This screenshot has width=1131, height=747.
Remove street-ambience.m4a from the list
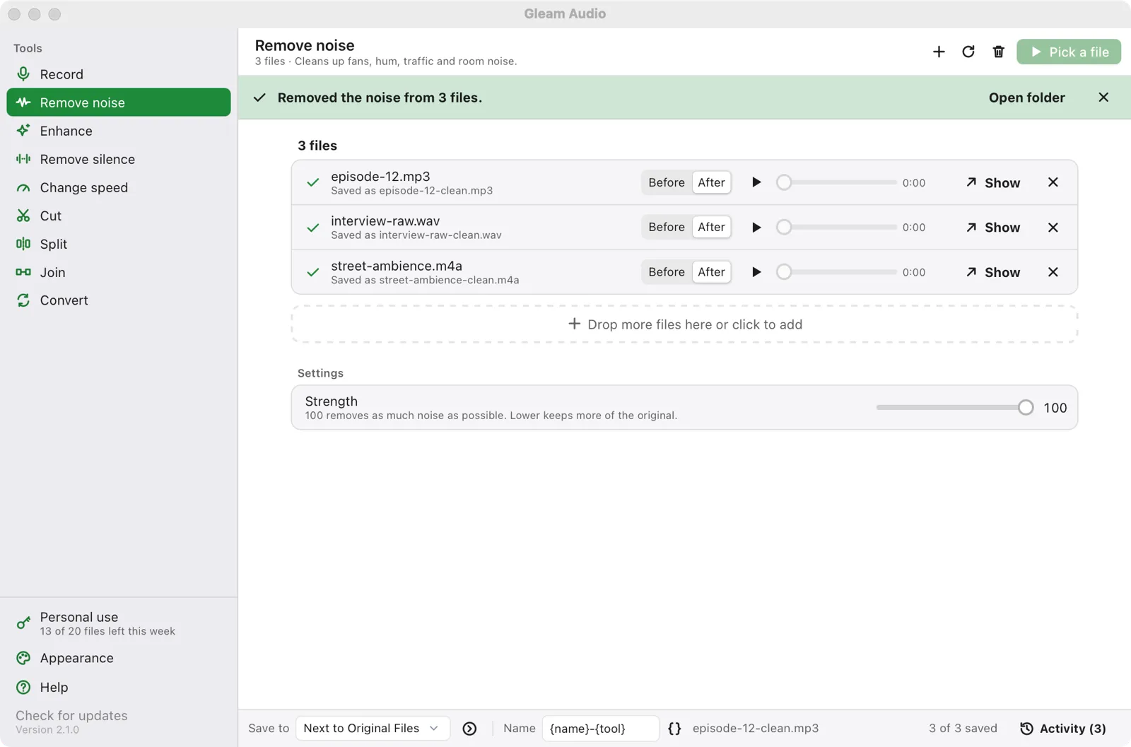(1053, 272)
